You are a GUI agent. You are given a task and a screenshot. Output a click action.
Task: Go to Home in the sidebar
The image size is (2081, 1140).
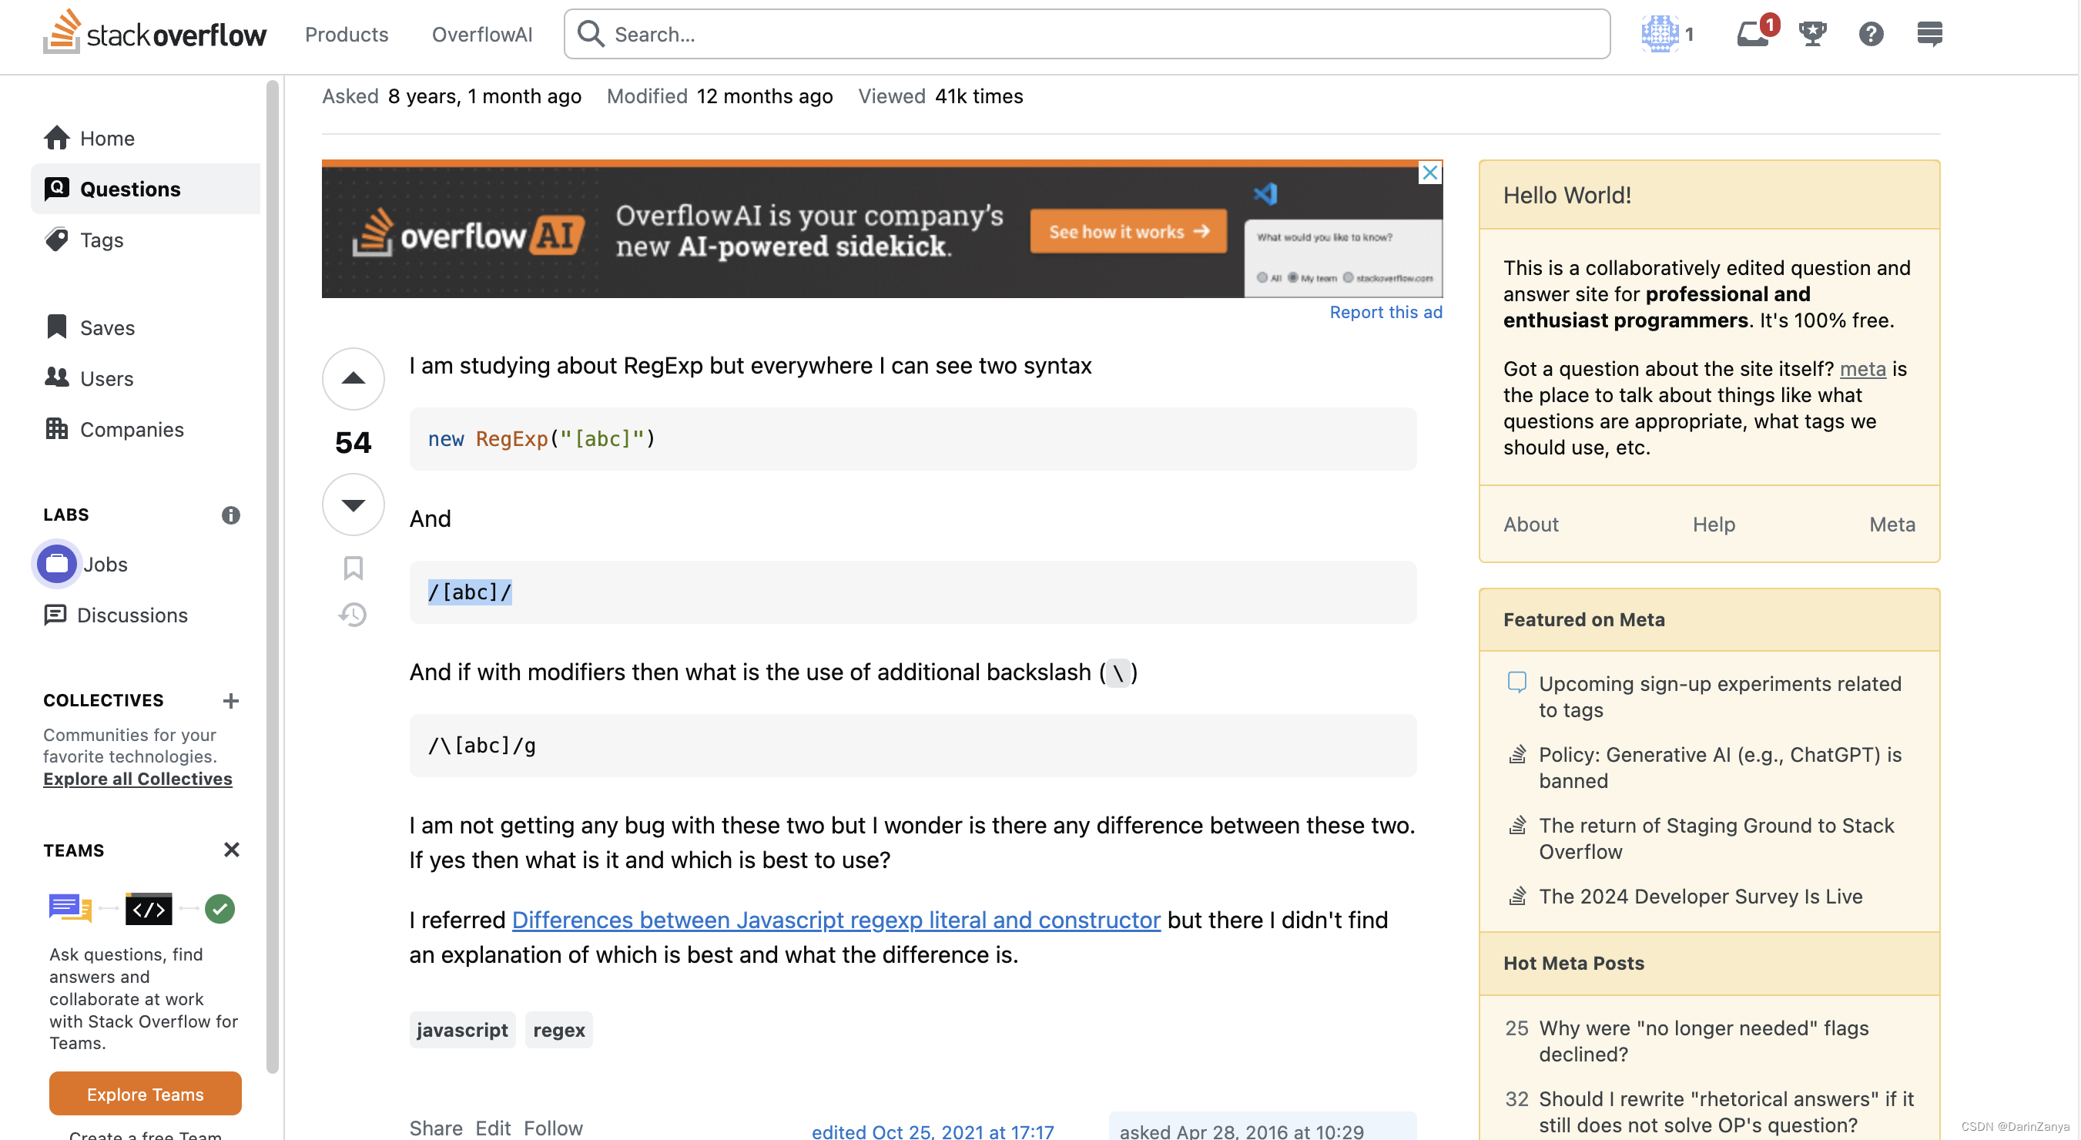(x=146, y=138)
